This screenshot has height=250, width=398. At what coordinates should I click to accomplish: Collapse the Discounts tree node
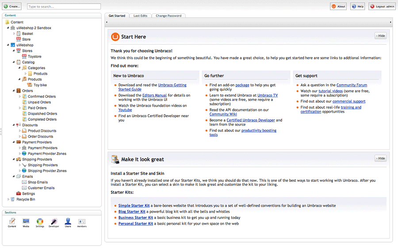coord(14,125)
